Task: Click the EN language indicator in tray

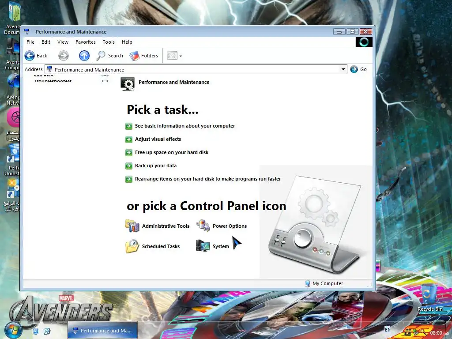Action: [x=387, y=329]
